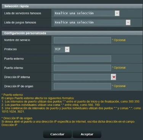143x140 pixels.
Task: Click the Lista de servidores famosos label
Action: pos(22,13)
